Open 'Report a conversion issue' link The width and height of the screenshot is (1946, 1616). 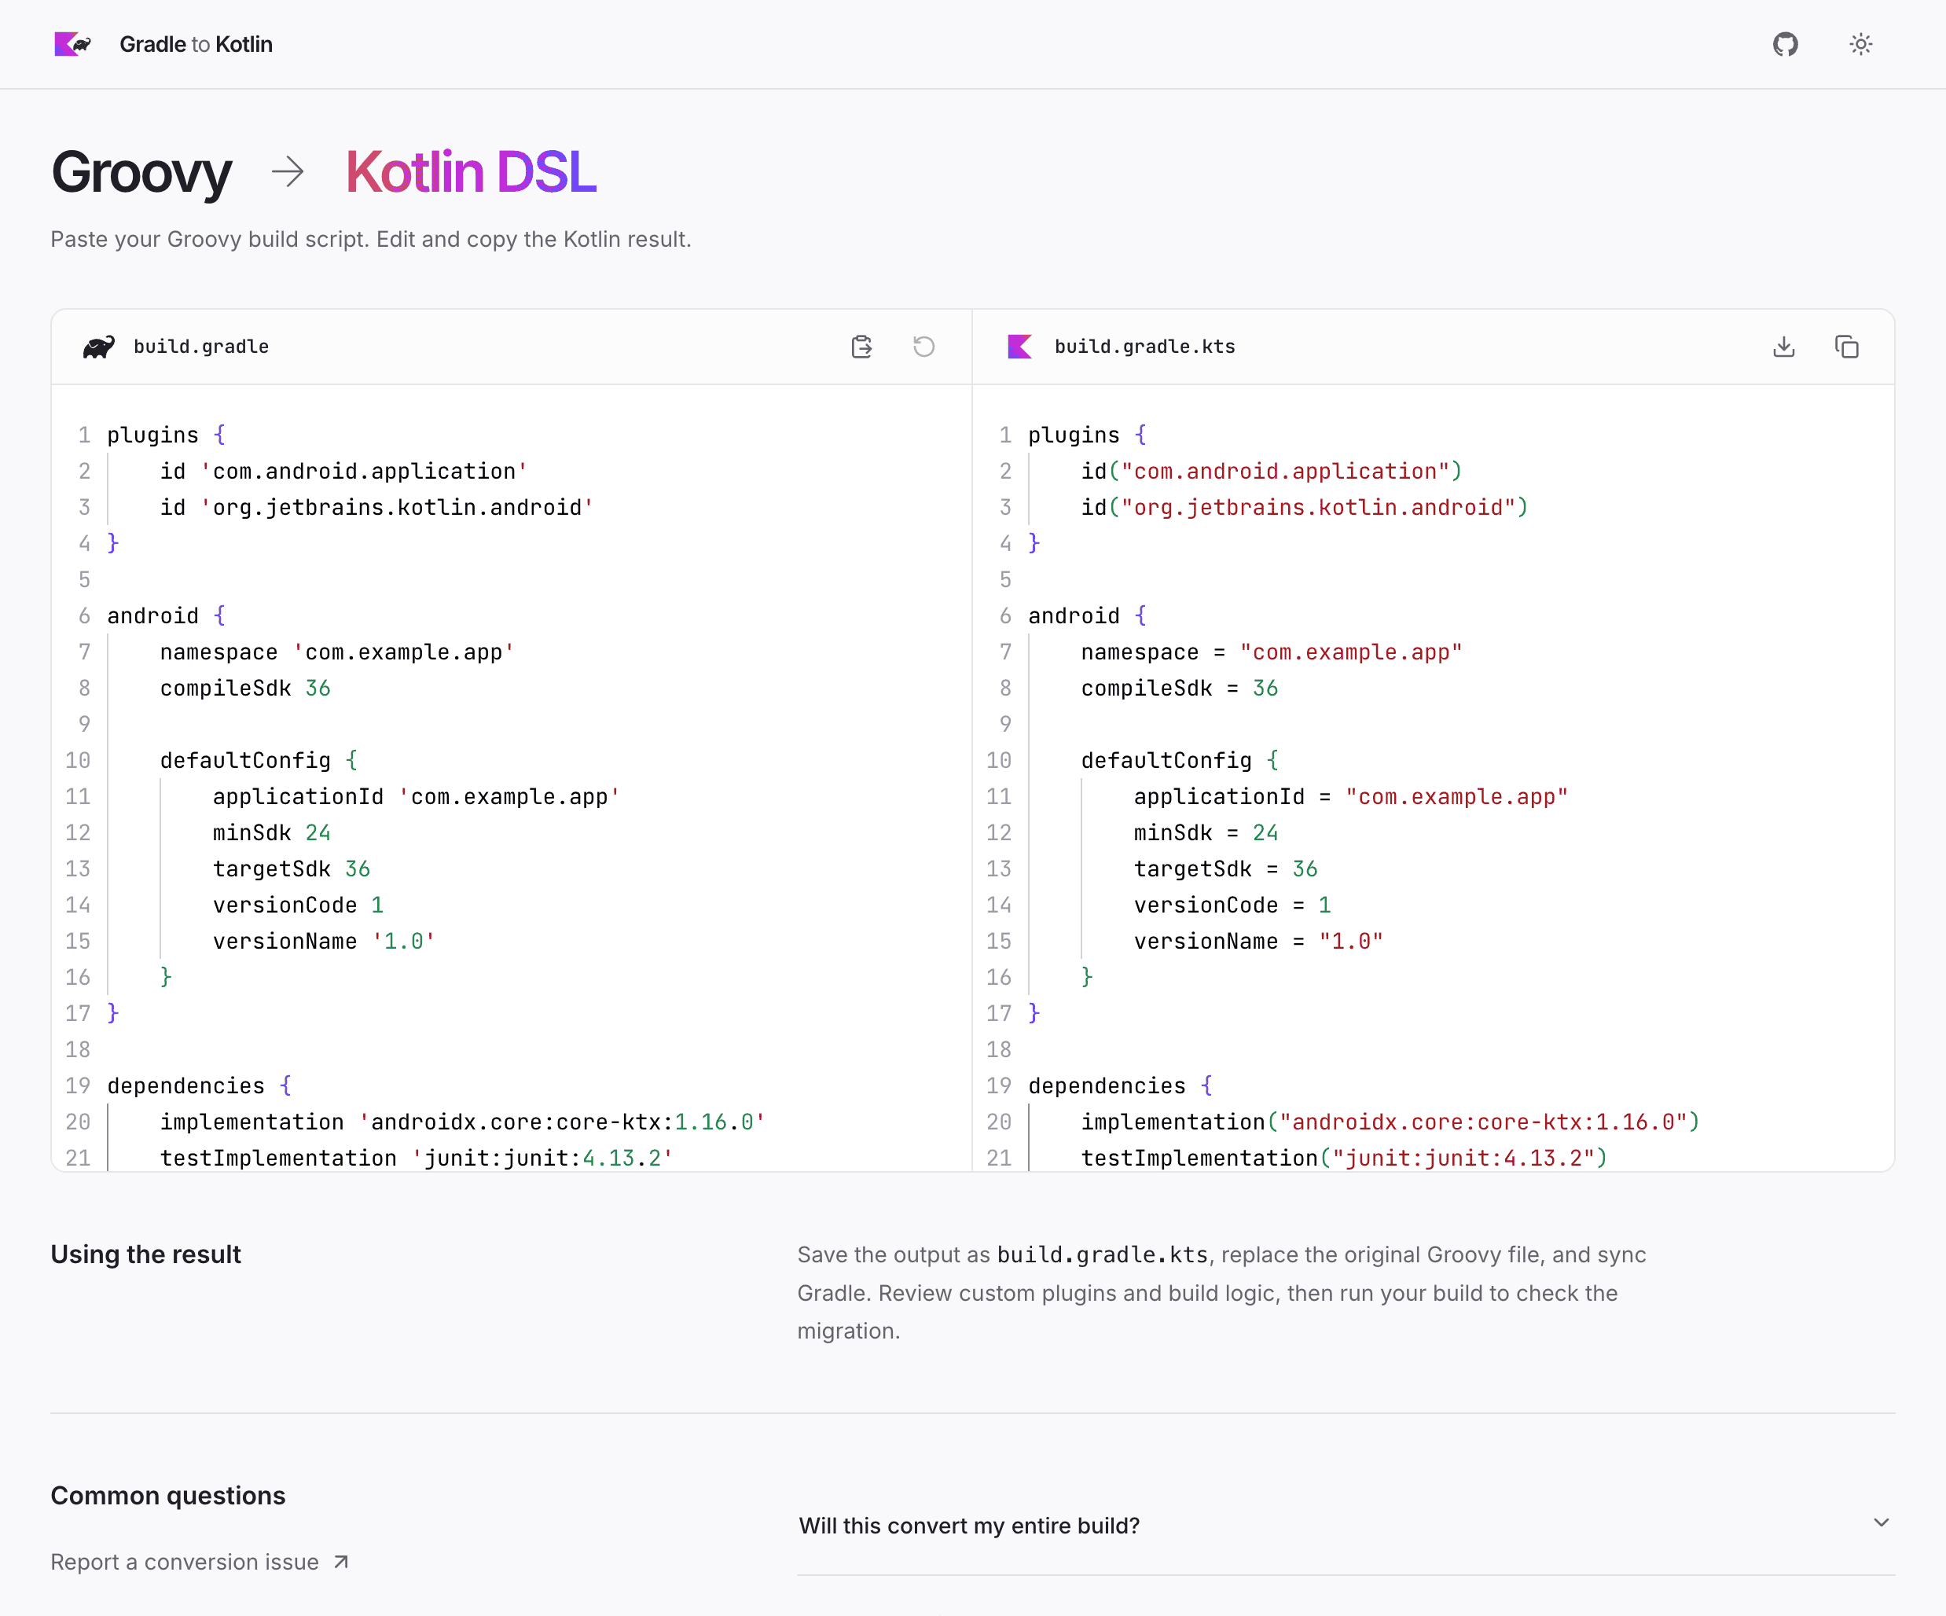(x=200, y=1563)
